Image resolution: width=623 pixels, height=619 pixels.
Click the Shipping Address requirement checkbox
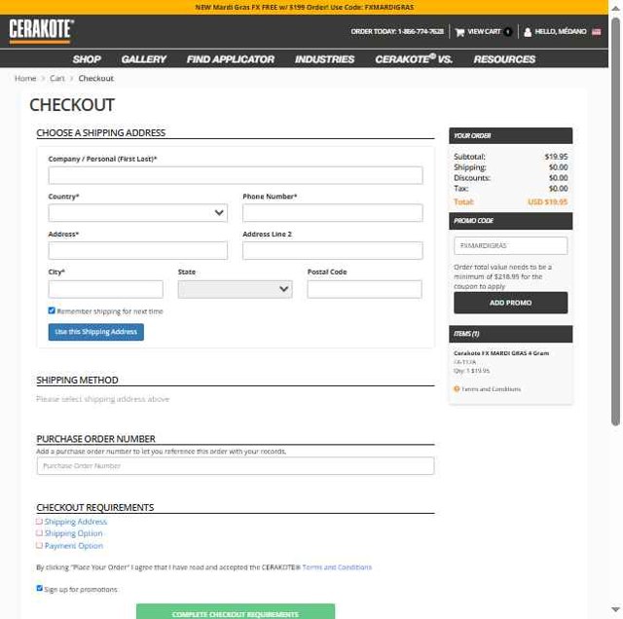pos(39,522)
